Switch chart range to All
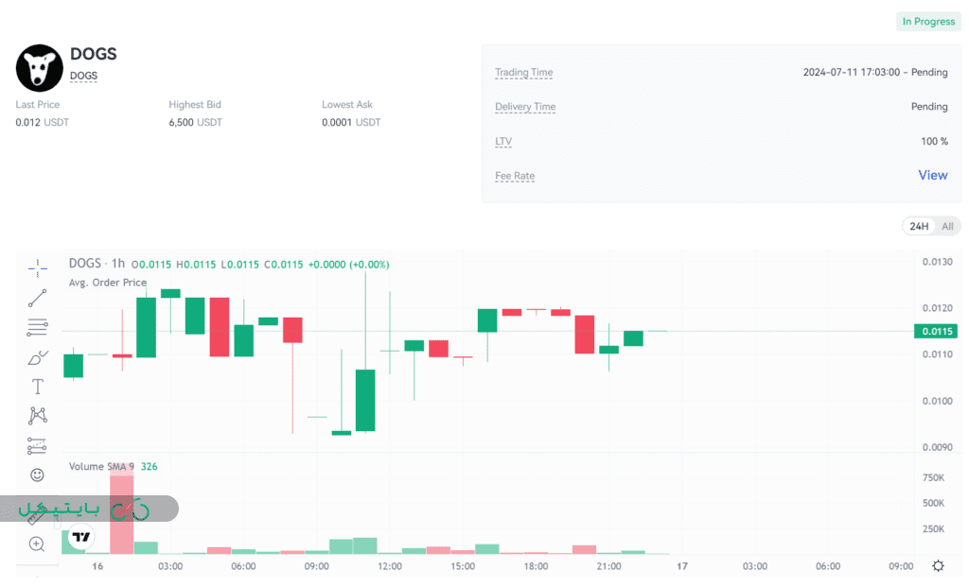The height and width of the screenshot is (587, 969). (x=947, y=227)
